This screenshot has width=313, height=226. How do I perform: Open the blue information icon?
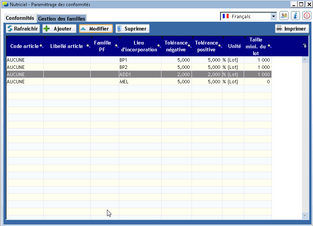click(295, 16)
